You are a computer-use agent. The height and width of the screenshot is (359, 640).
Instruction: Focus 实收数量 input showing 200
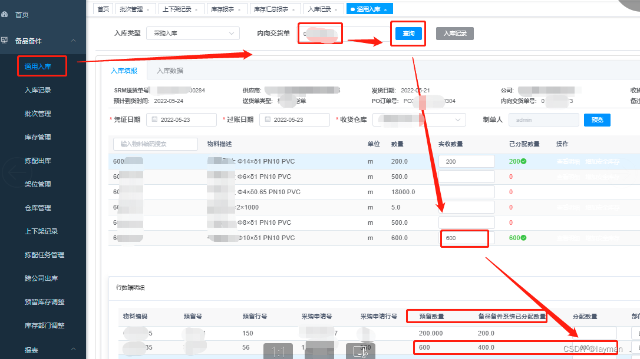[467, 161]
